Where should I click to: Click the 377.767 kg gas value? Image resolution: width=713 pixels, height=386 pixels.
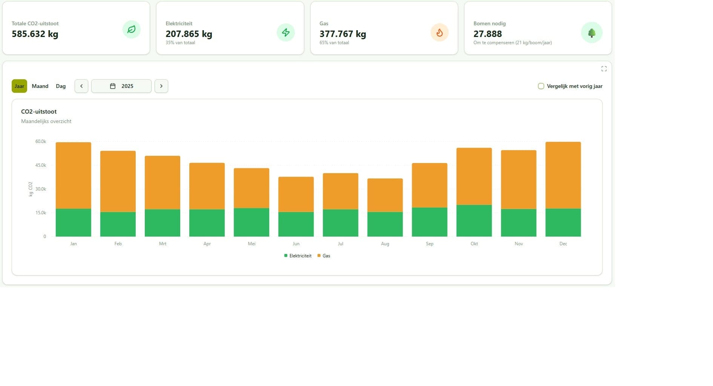coord(343,34)
